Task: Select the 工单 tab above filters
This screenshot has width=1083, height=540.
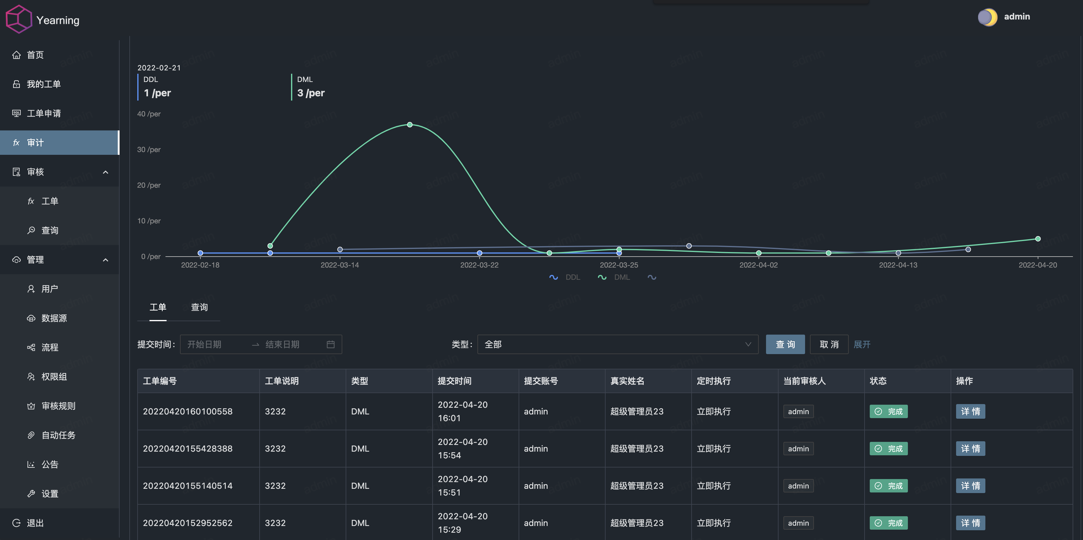Action: point(158,307)
